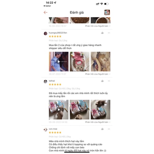Play the video in huongsu060201bn's review
The height and width of the screenshot is (154, 154).
pos(59,61)
